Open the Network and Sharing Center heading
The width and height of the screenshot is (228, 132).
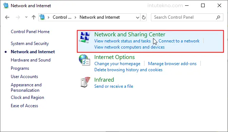coord(130,35)
